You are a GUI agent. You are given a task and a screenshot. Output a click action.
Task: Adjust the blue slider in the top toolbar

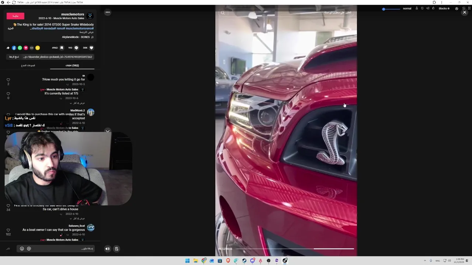[391, 9]
